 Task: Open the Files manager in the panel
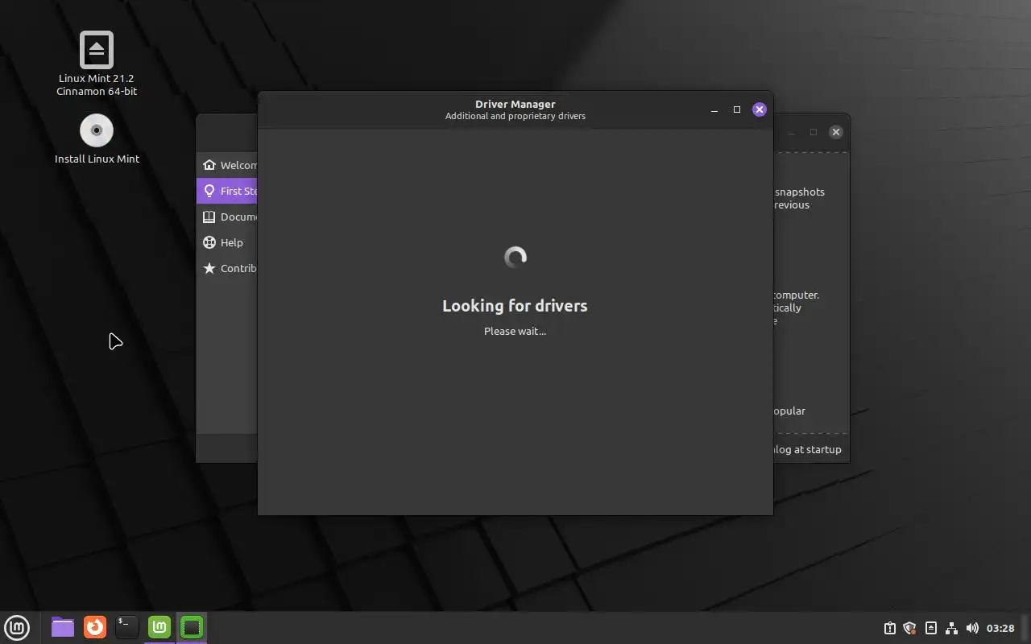coord(63,627)
